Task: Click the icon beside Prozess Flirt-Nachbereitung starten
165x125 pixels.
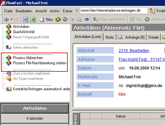Action: click(x=9, y=63)
